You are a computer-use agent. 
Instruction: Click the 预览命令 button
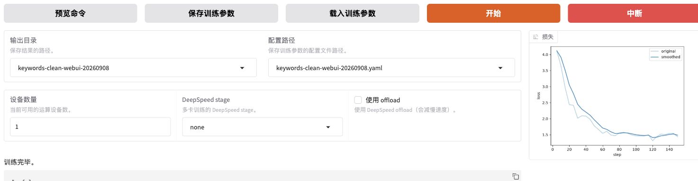71,13
